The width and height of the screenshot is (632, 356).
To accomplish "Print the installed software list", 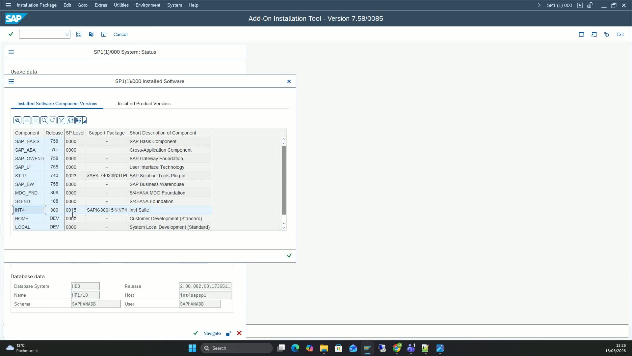I will pos(70,120).
